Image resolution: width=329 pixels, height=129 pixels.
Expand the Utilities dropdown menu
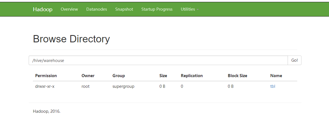coord(190,9)
